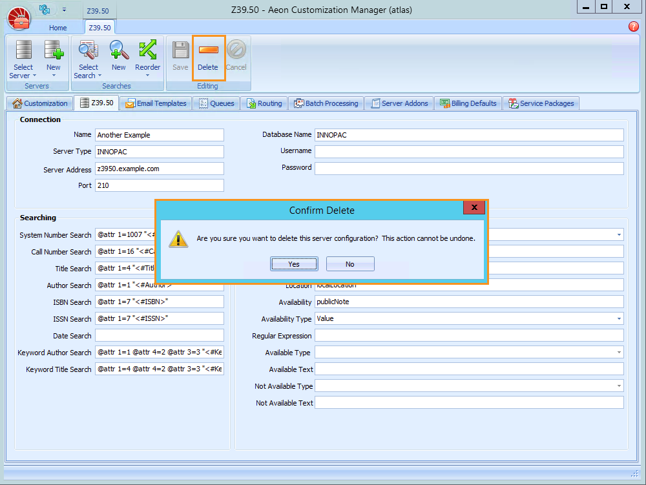This screenshot has width=646, height=485.
Task: Open the Availability Type dropdown showing Value
Action: tap(618, 318)
